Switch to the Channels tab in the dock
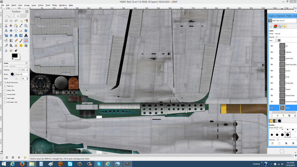 coord(275,26)
